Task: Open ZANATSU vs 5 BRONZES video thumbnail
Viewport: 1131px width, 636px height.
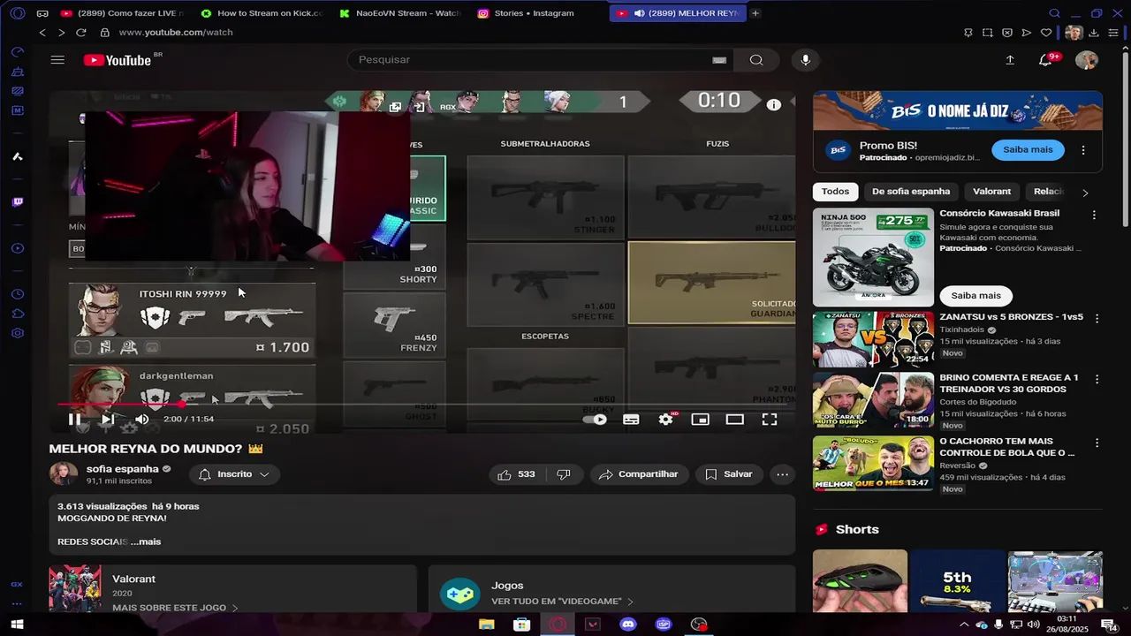Action: click(x=873, y=339)
